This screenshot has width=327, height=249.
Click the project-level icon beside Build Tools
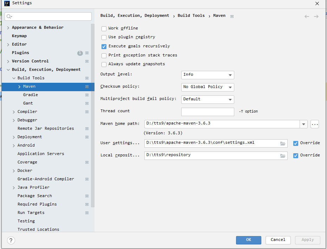tap(87, 78)
